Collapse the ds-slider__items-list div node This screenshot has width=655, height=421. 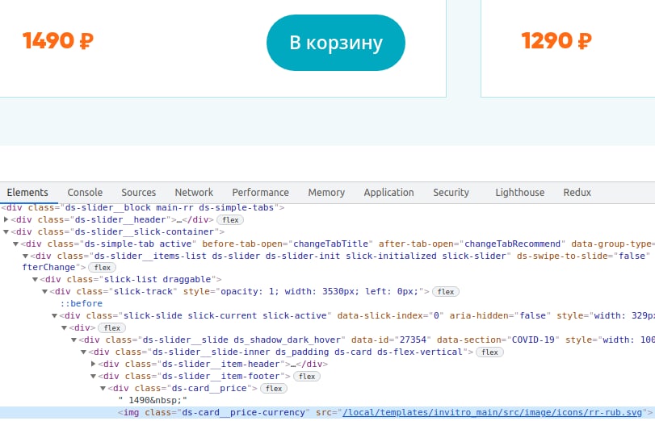(x=25, y=256)
